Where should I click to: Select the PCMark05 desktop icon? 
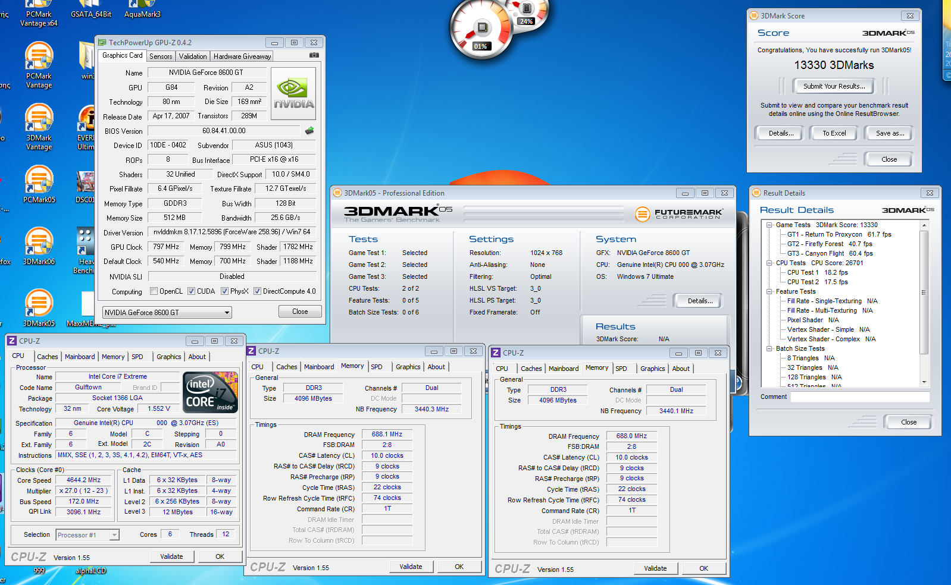pyautogui.click(x=39, y=184)
